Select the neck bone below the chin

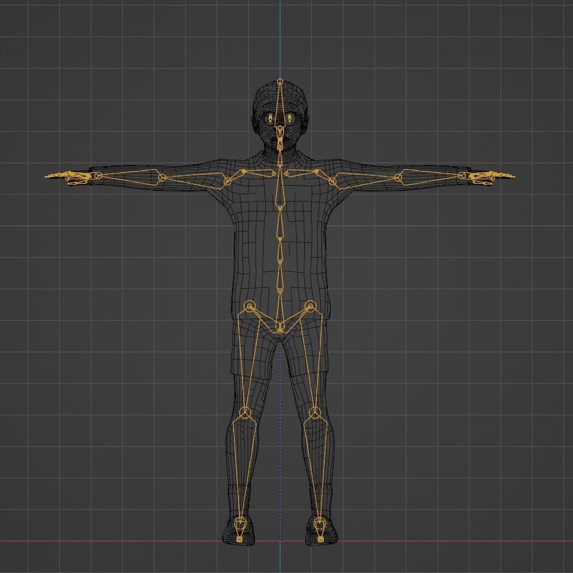point(280,157)
